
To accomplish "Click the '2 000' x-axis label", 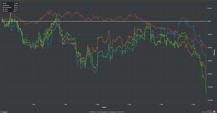I will point(65,105).
